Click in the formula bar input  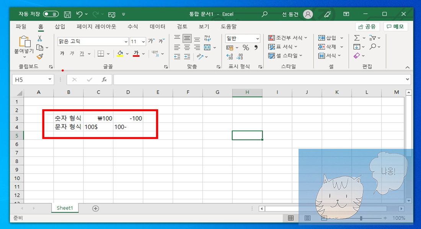coord(259,79)
